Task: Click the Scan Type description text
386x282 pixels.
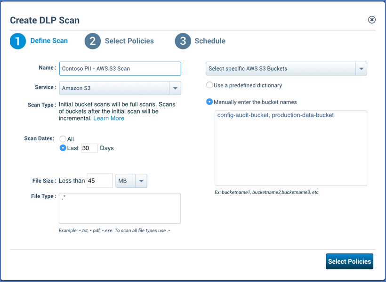Action: pyautogui.click(x=117, y=111)
